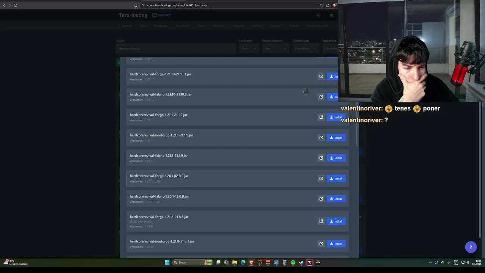Switch to the Network tab

[238, 26]
